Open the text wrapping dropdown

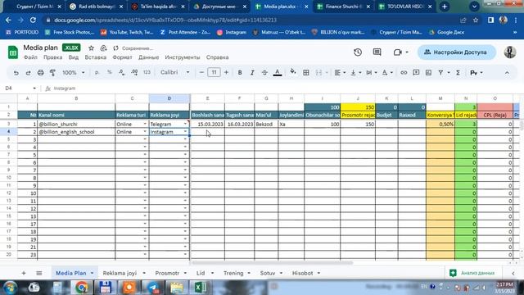click(x=371, y=73)
